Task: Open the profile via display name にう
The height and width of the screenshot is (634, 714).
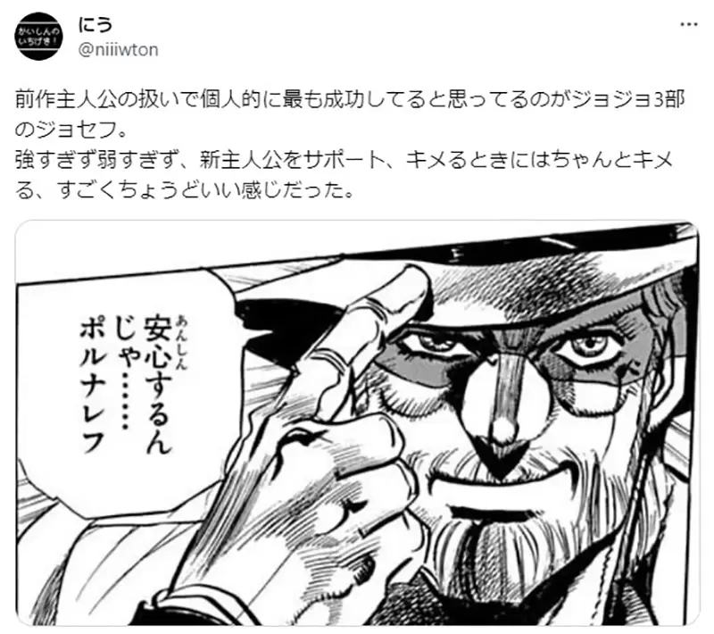Action: tap(95, 24)
